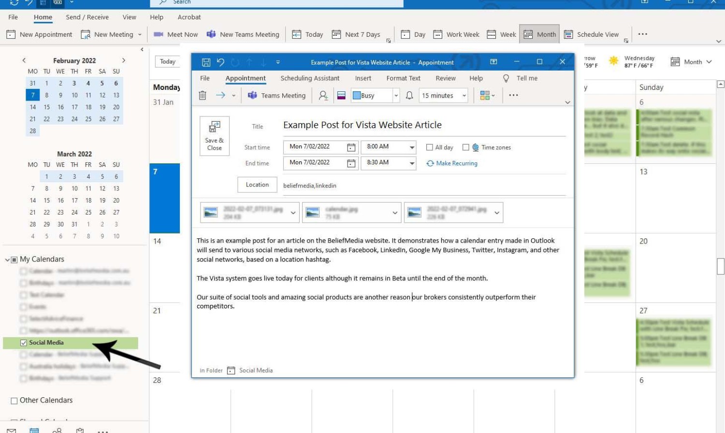Open the 8:00 AM start time dropdown
The width and height of the screenshot is (725, 433).
point(412,147)
